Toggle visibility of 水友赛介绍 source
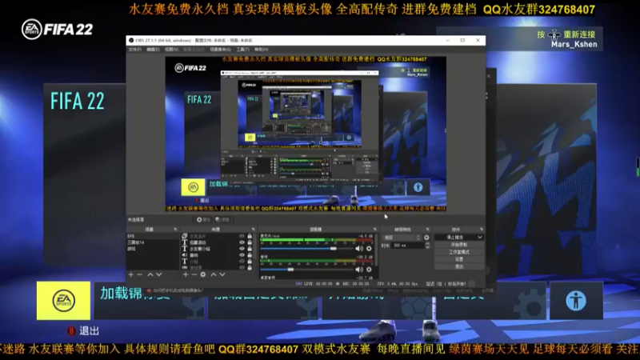Screen dimensions: 640x360 [x=242, y=249]
